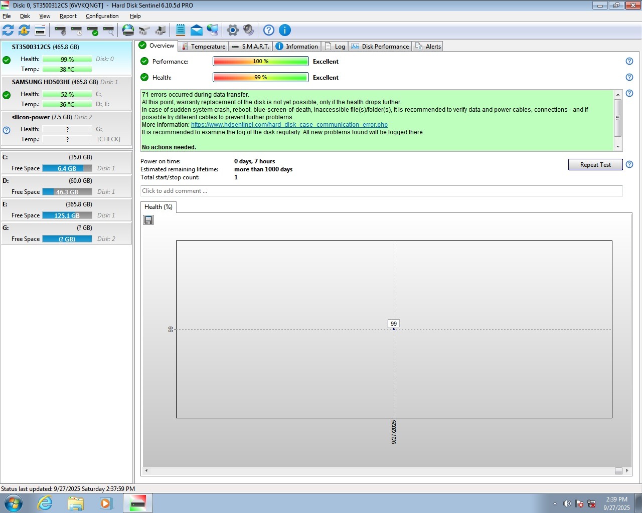Screen dimensions: 642x513
Task: Open the gear configuration icon
Action: click(232, 30)
